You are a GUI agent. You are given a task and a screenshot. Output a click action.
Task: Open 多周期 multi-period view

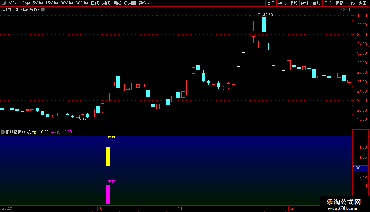pyautogui.click(x=130, y=3)
